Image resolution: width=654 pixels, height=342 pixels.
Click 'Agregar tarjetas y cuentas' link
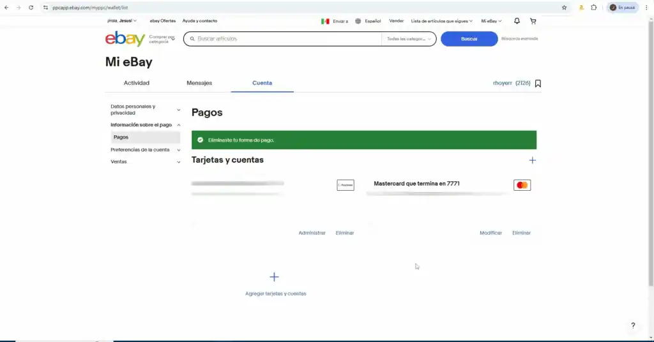276,294
